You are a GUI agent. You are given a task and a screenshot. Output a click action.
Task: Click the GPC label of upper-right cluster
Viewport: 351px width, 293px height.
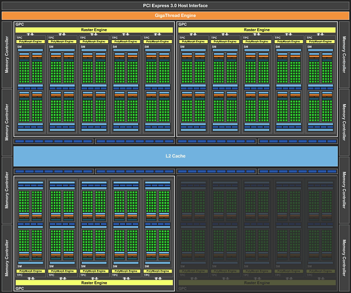coord(183,25)
